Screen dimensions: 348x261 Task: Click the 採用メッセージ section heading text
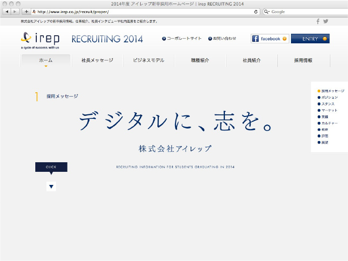(x=63, y=96)
